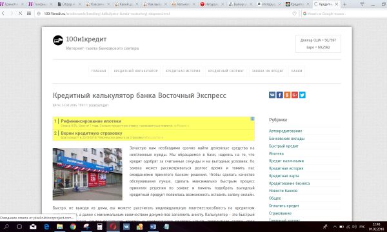Viewport: 387px width, 232px height.
Task: Open the Ипотека category
Action: 276,153
